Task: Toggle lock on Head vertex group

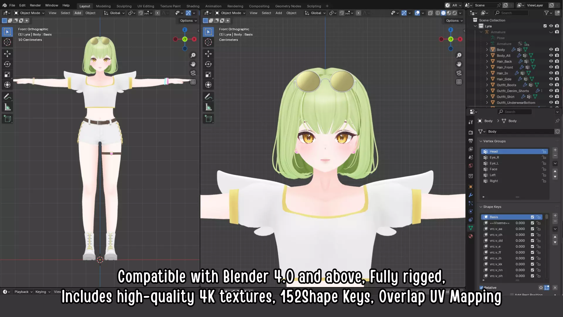Action: 544,151
